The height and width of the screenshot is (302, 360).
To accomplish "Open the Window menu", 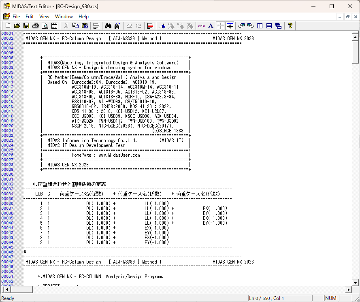I will (64, 17).
